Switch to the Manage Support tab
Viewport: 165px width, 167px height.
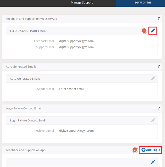(82, 3)
